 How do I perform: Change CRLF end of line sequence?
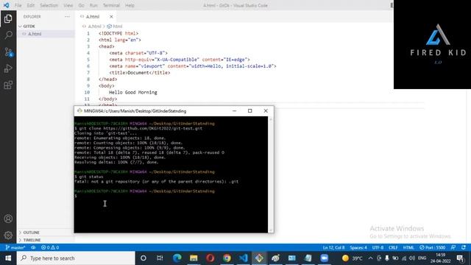pos(393,247)
